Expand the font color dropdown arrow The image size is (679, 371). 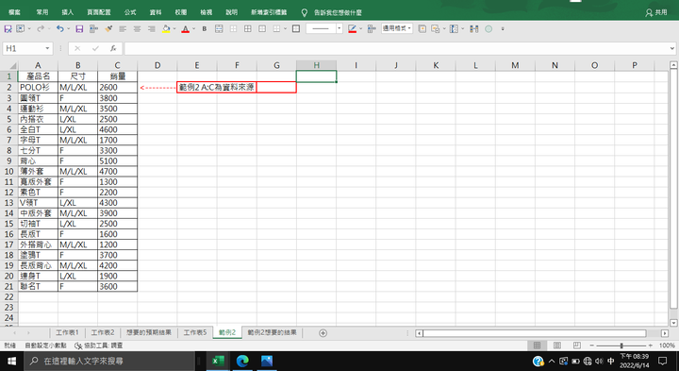pos(193,29)
